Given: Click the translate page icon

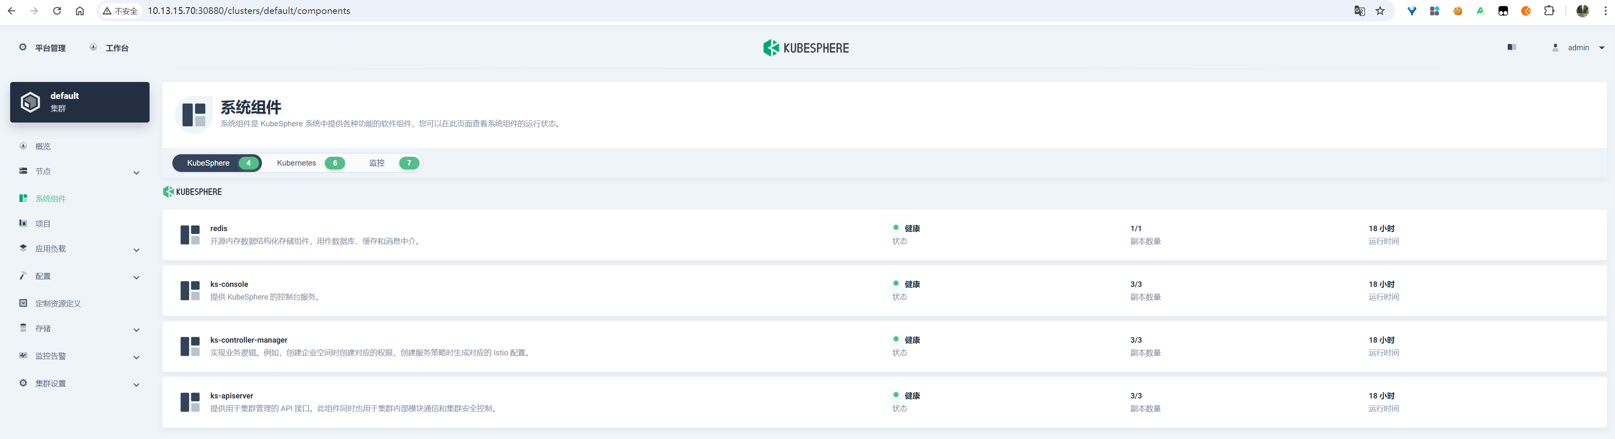Looking at the screenshot, I should tap(1359, 11).
